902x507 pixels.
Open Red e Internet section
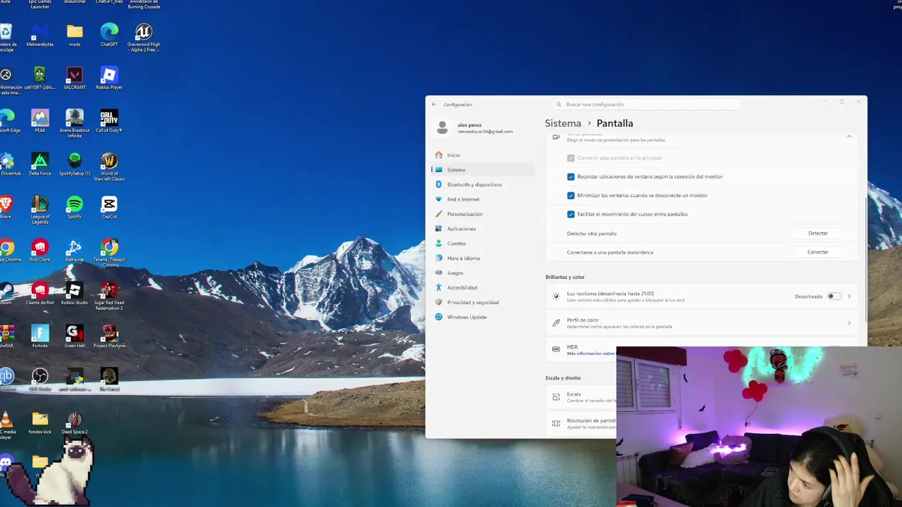tap(483, 199)
